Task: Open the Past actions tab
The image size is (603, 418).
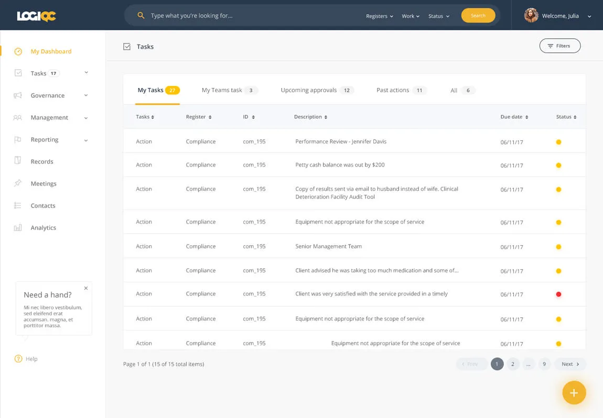Action: (392, 90)
